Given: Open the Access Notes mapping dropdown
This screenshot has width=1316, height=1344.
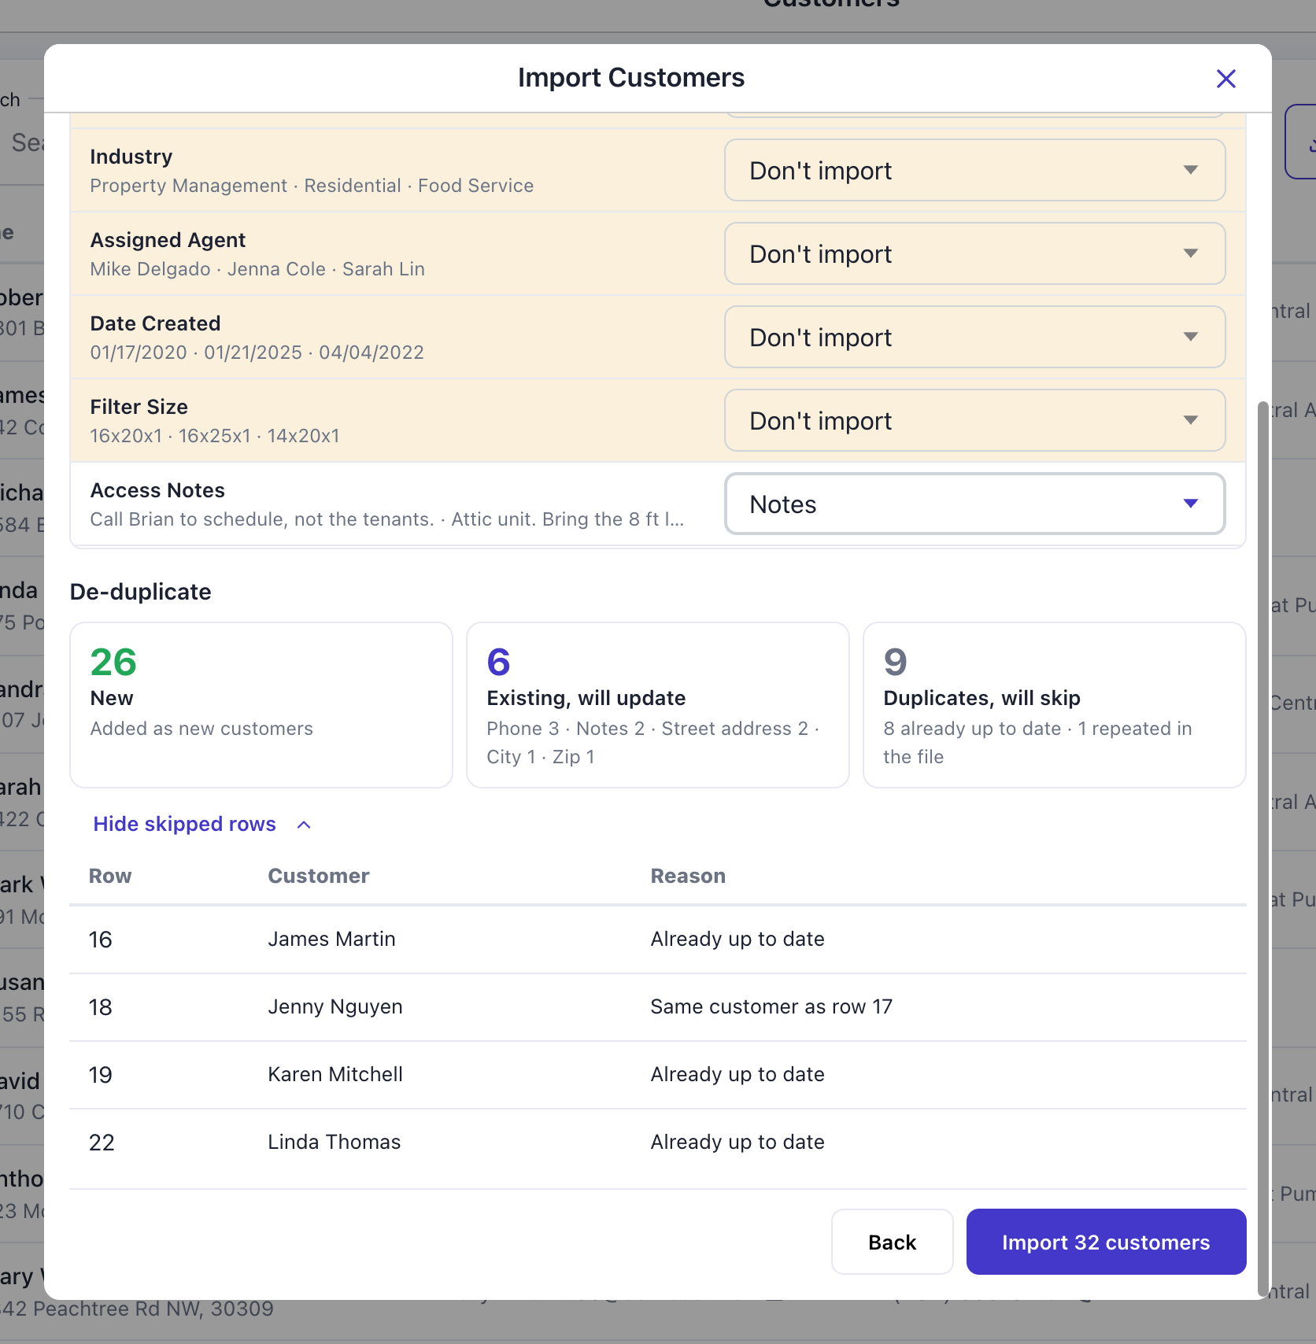Looking at the screenshot, I should pyautogui.click(x=974, y=504).
